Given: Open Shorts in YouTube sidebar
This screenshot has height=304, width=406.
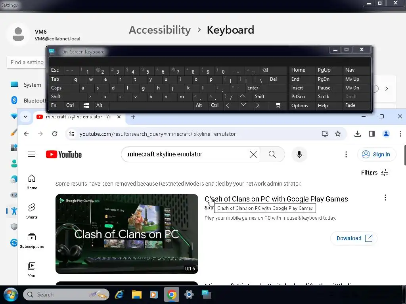Looking at the screenshot, I should (32, 211).
